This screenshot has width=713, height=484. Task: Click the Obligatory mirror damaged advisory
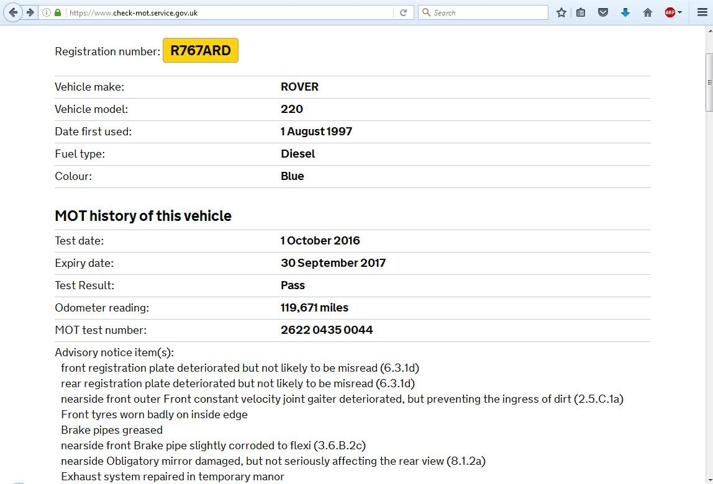pyautogui.click(x=273, y=461)
